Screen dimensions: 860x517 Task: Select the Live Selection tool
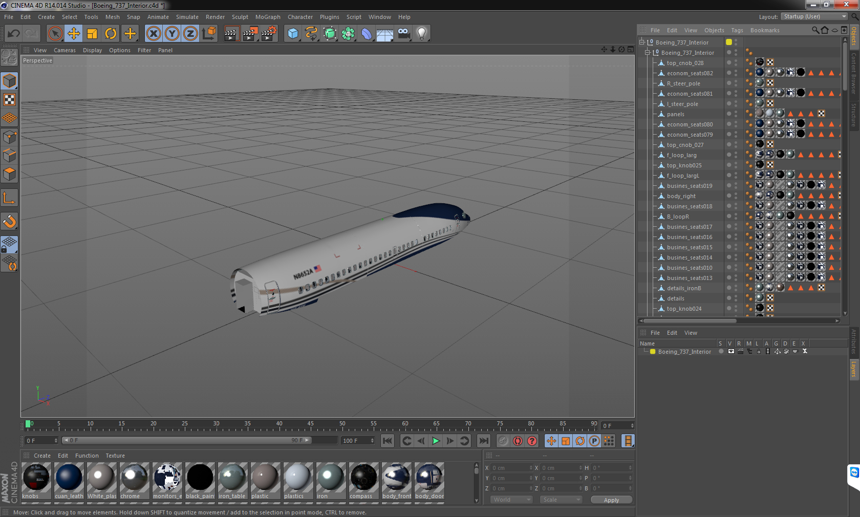55,34
